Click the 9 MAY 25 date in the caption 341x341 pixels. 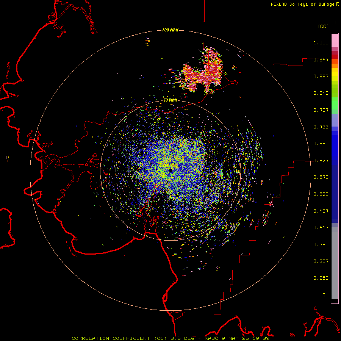(235, 338)
